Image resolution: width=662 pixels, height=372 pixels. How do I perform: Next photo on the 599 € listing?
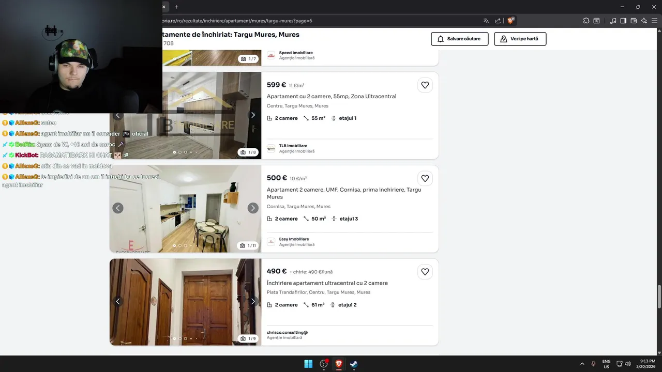click(x=253, y=115)
